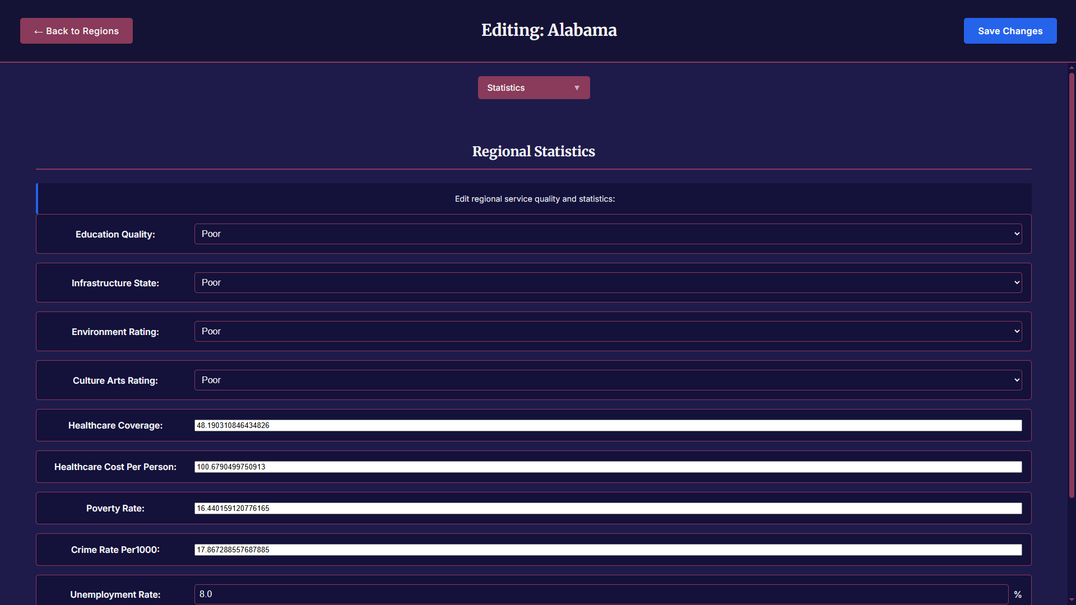Click the Back to Regions button
1076x605 pixels.
click(76, 31)
